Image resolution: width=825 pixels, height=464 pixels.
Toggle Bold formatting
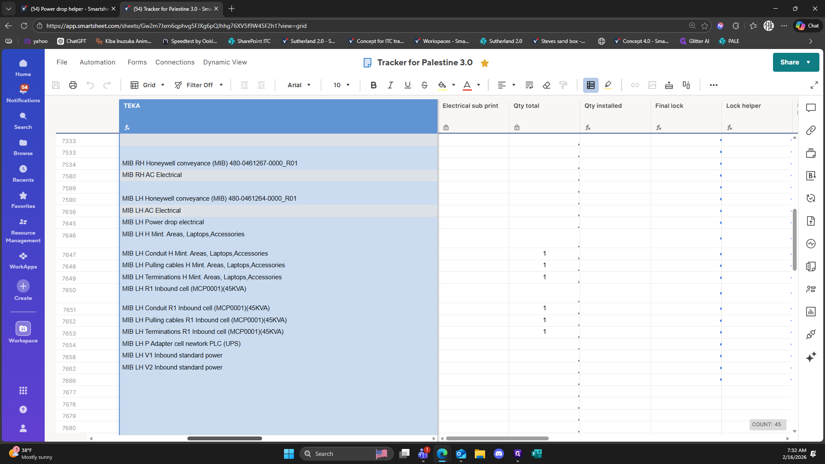coord(373,85)
